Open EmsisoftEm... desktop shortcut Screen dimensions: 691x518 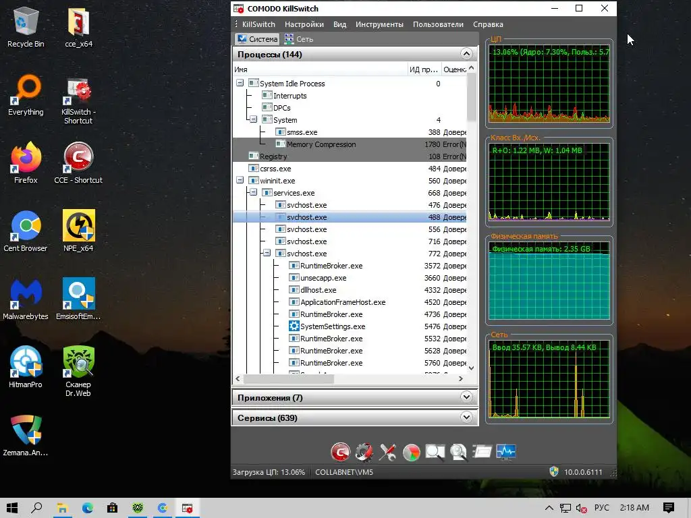point(78,299)
